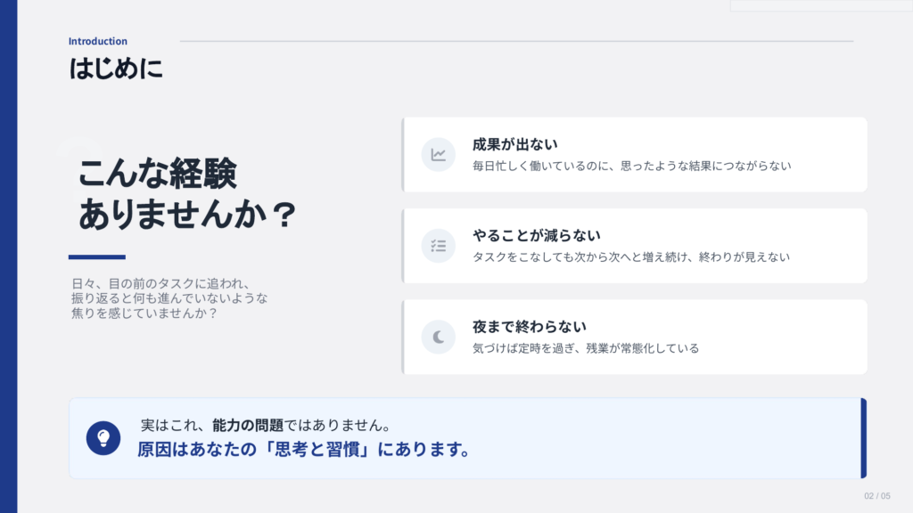Image resolution: width=913 pixels, height=513 pixels.
Task: Click the description starting with タスクをこなしても
Action: tap(630, 257)
